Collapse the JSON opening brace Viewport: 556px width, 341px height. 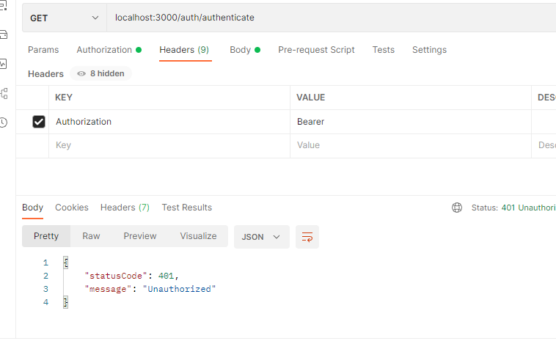click(65, 263)
